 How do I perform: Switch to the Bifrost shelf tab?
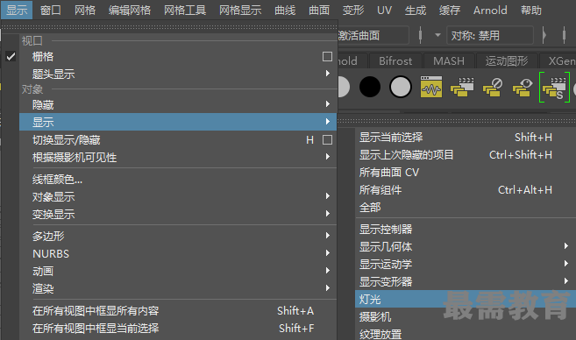tap(395, 60)
